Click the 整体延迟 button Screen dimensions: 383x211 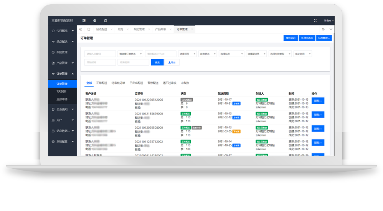(290, 38)
